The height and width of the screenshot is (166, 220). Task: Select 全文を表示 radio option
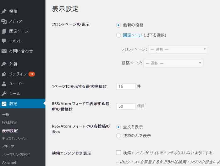[118, 127]
